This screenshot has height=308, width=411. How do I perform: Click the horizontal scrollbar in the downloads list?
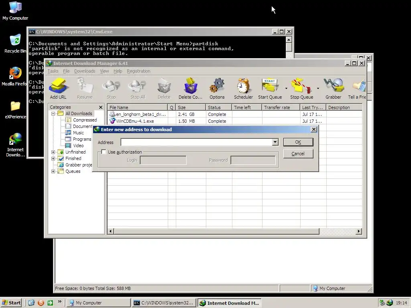click(216, 231)
